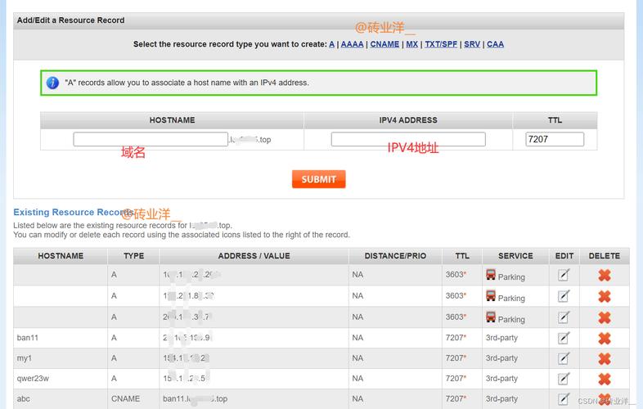Select the CNAME record type link
Screen dimensions: 643x409
[384, 44]
